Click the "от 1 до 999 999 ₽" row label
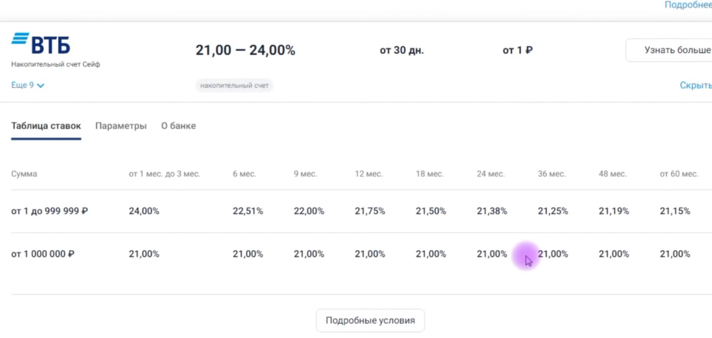 click(50, 211)
